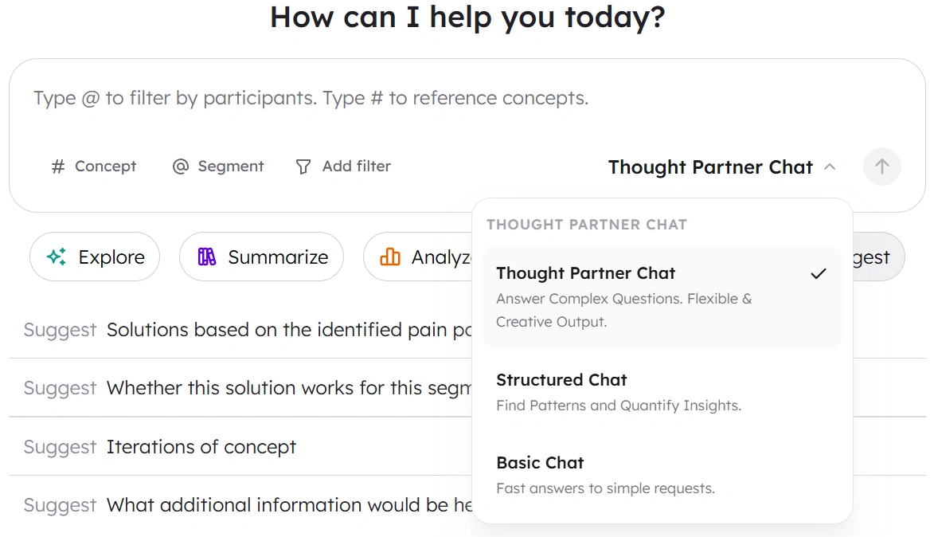Click the hash Concept icon

[x=57, y=167]
